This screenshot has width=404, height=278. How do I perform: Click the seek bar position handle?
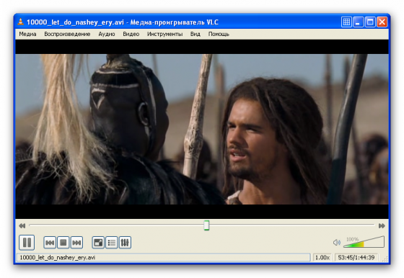coord(206,225)
